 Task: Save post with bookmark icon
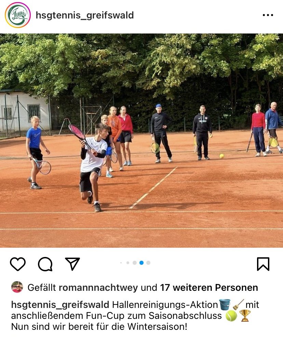point(263,264)
